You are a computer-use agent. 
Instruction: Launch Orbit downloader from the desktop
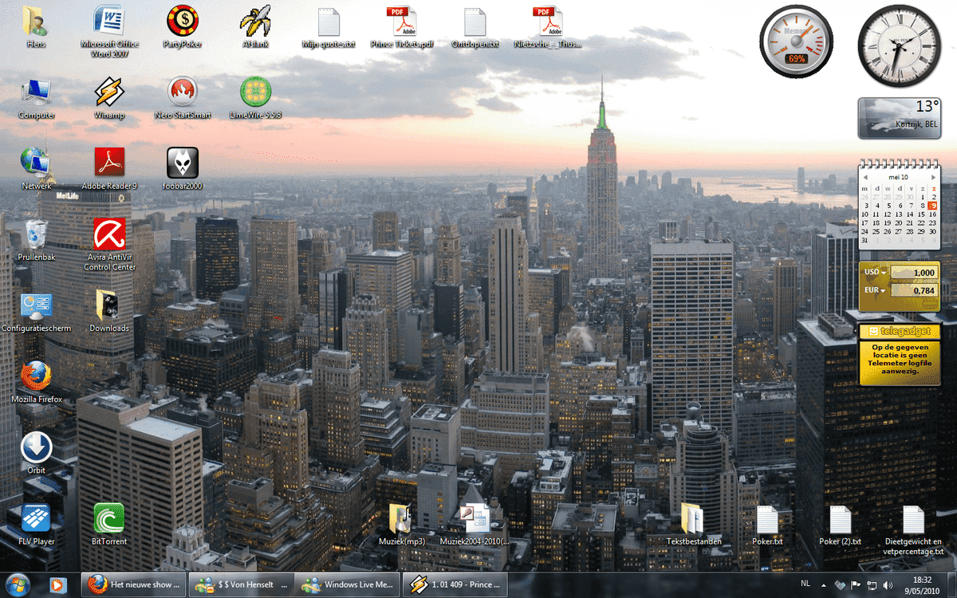(37, 448)
